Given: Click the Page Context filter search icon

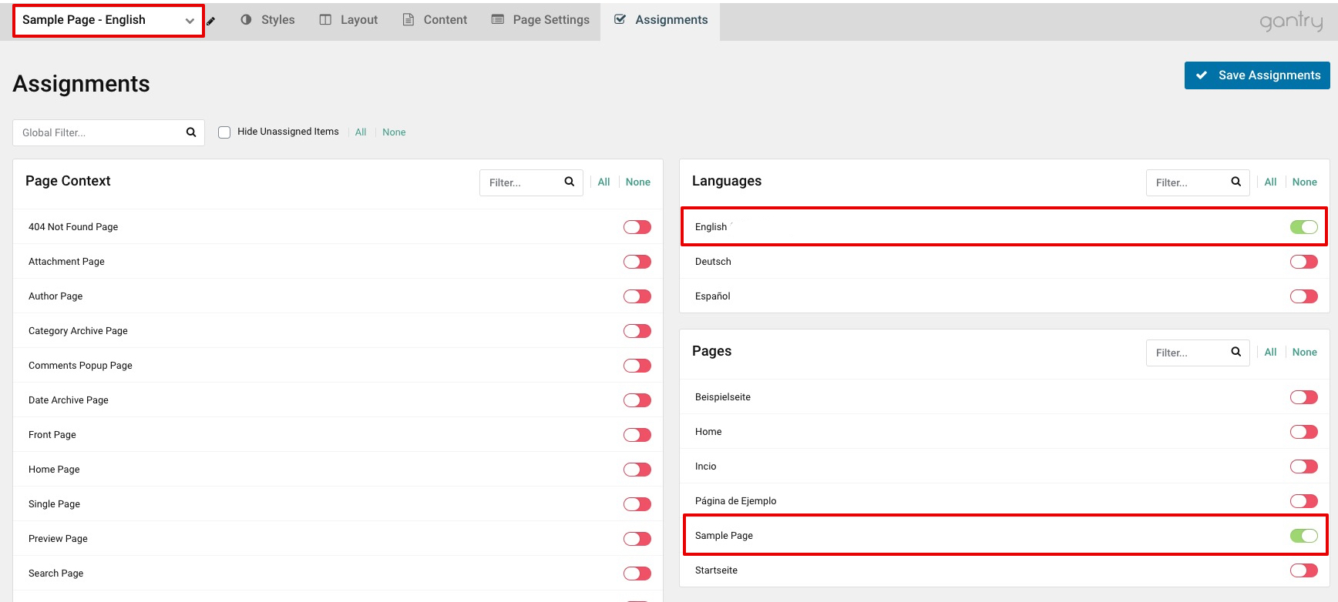Looking at the screenshot, I should point(570,182).
